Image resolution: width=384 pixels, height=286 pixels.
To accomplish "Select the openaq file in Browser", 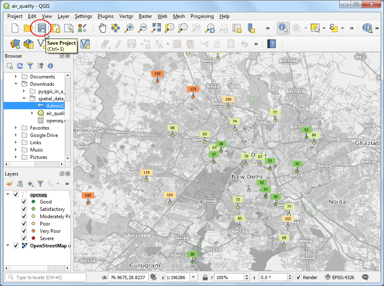I will [55, 121].
